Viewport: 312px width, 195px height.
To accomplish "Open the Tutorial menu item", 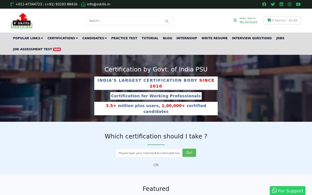I will pos(150,38).
